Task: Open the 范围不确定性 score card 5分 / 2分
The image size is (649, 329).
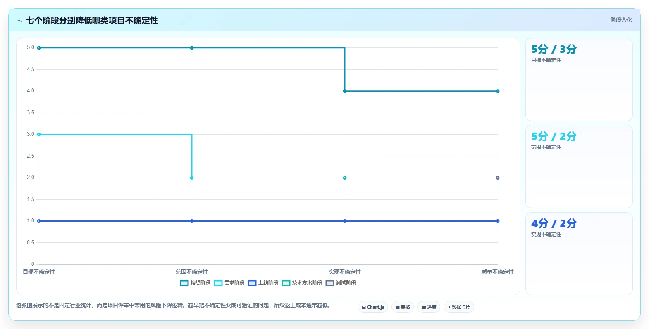Action: pyautogui.click(x=579, y=166)
